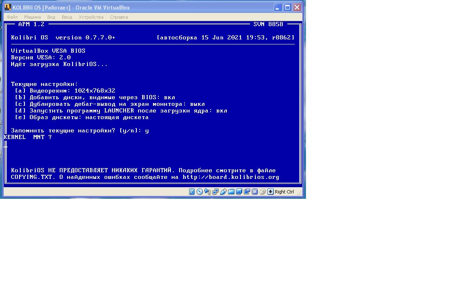Image resolution: width=459 pixels, height=281 pixels.
Task: Click the VirtualBox icon in the title bar
Action: click(x=7, y=7)
